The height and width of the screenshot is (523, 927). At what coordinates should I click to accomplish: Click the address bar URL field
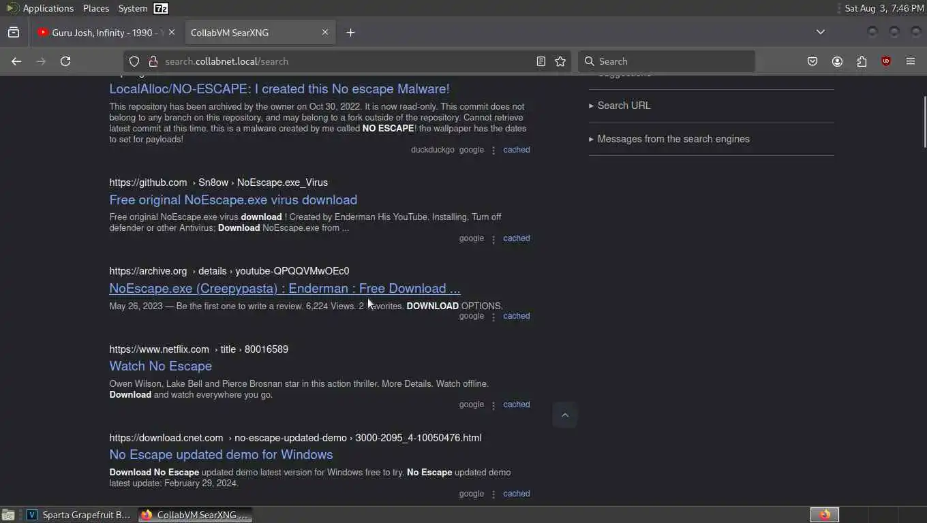(348, 61)
